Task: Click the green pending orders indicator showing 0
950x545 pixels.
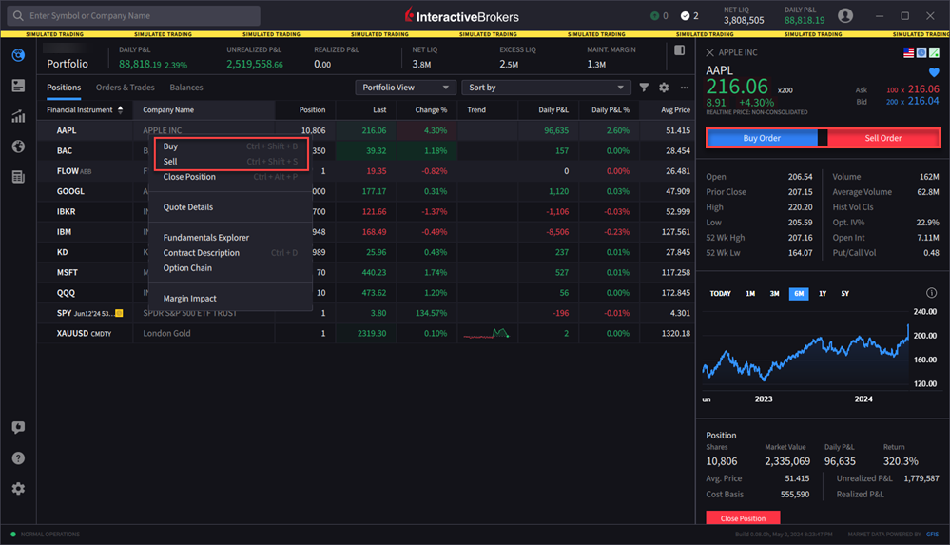Action: pos(659,16)
